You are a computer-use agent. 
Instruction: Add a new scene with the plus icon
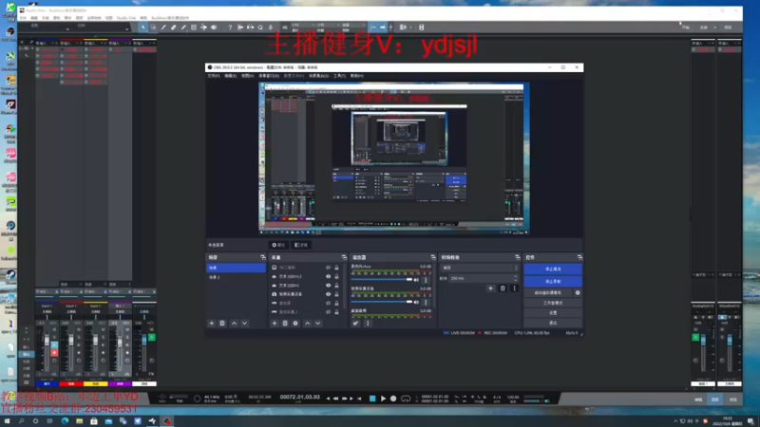pyautogui.click(x=211, y=323)
